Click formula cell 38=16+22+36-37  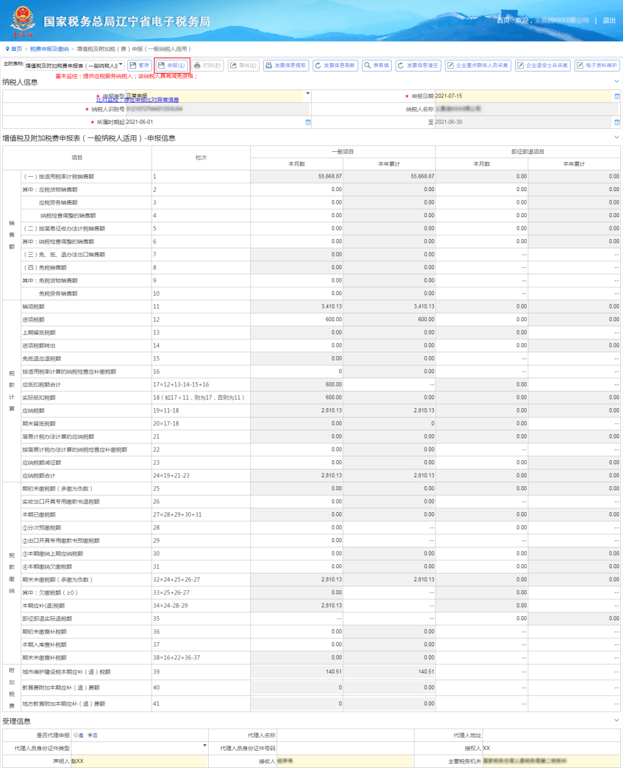177,658
